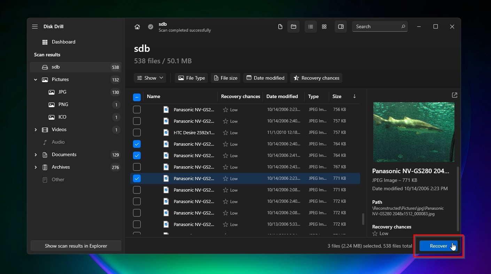Click the Pictures category icon
491x274 pixels.
[x=45, y=80]
